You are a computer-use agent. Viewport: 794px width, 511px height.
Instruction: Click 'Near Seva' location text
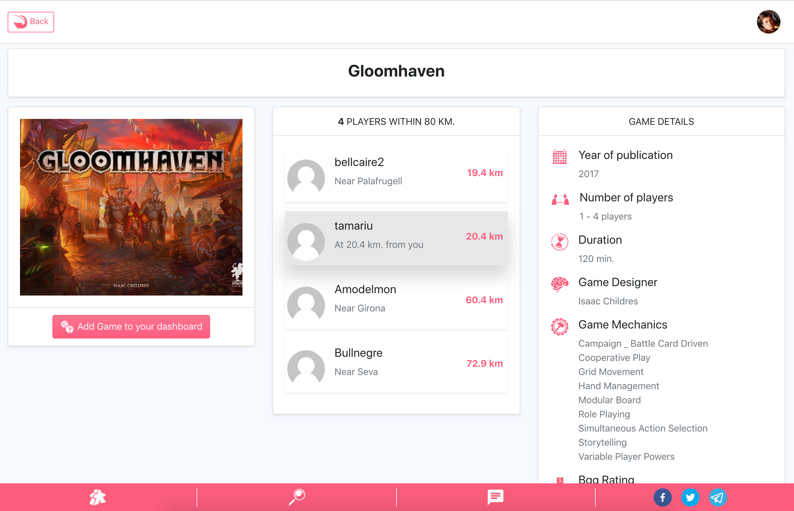click(x=356, y=372)
